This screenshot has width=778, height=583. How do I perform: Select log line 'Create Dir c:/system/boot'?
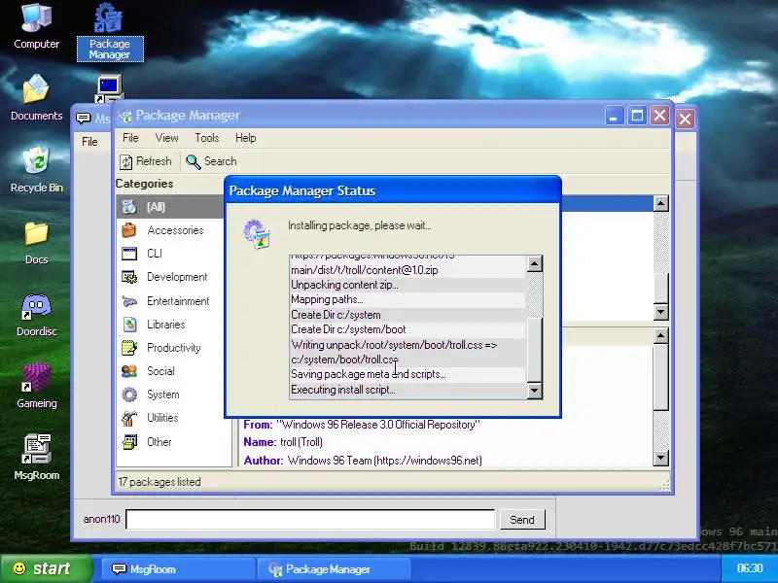pos(407,329)
